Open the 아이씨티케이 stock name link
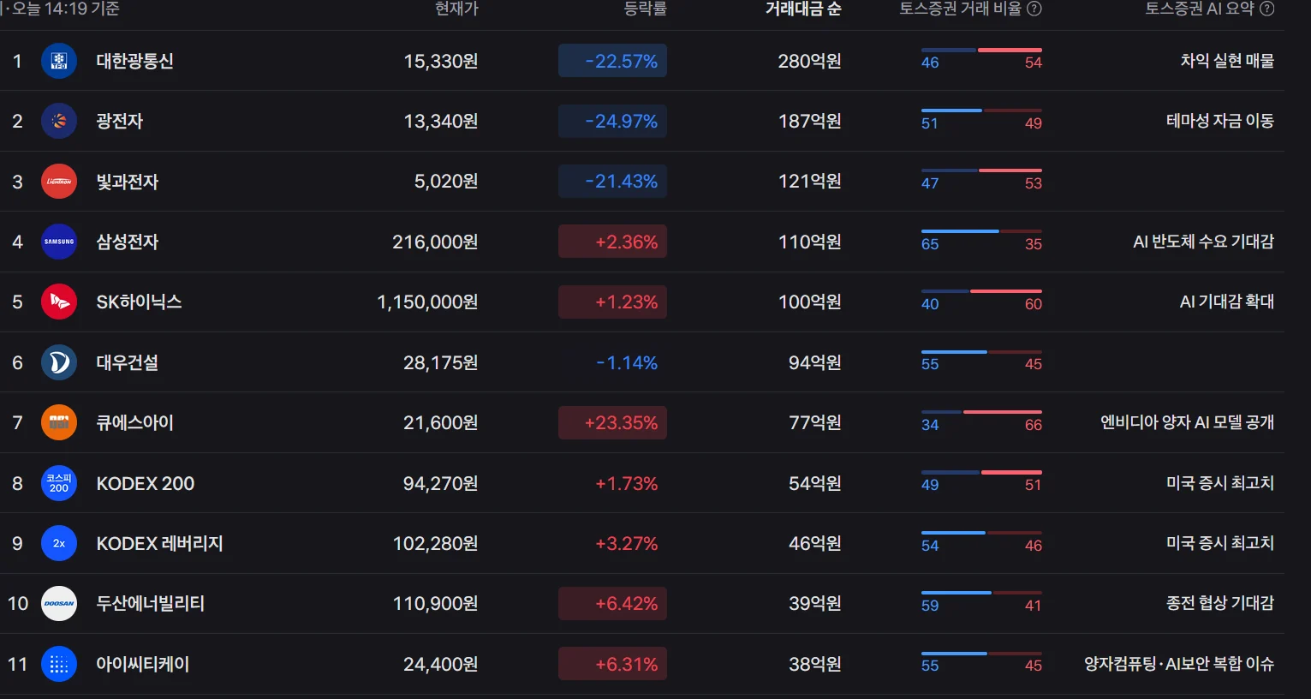 [142, 664]
